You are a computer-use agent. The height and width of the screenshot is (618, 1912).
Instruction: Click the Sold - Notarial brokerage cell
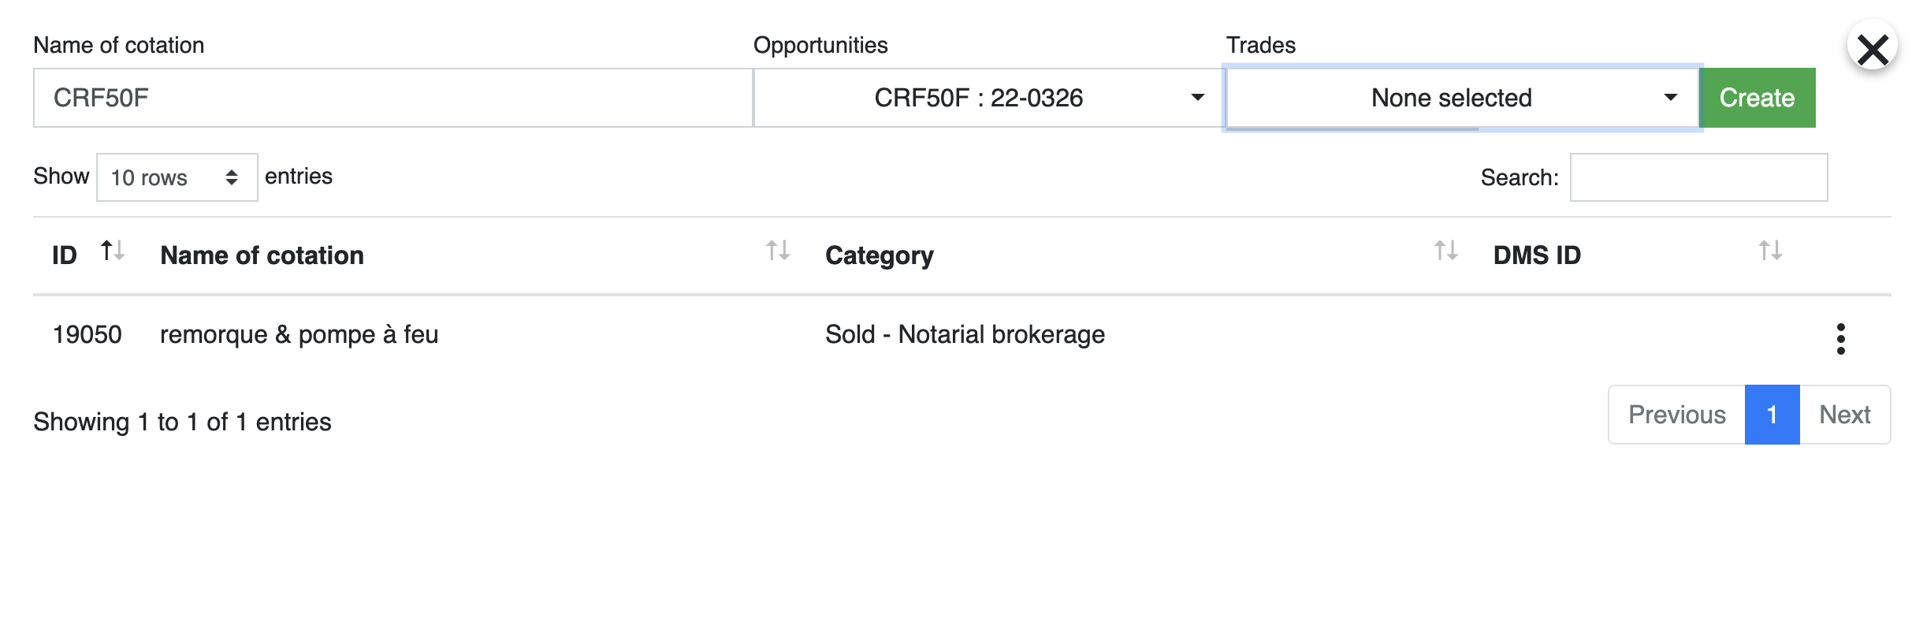click(x=965, y=335)
